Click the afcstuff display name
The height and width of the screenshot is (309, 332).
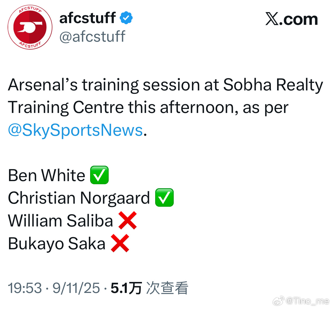(x=88, y=18)
